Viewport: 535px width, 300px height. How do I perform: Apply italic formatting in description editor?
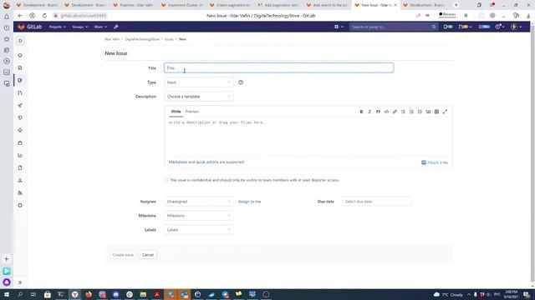point(369,112)
